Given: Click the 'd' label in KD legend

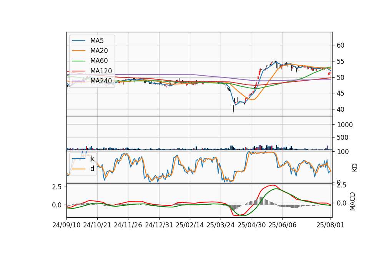Looking at the screenshot, I should pos(92,169).
